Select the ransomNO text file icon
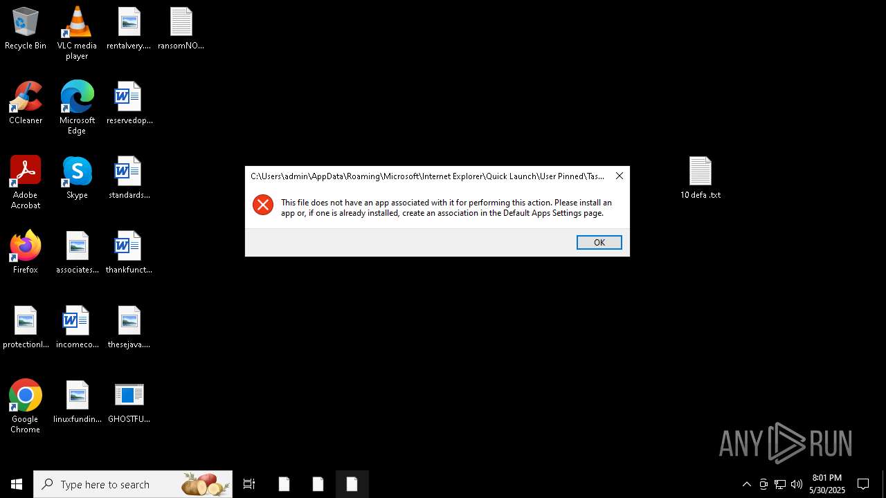The height and width of the screenshot is (498, 886). [x=181, y=29]
